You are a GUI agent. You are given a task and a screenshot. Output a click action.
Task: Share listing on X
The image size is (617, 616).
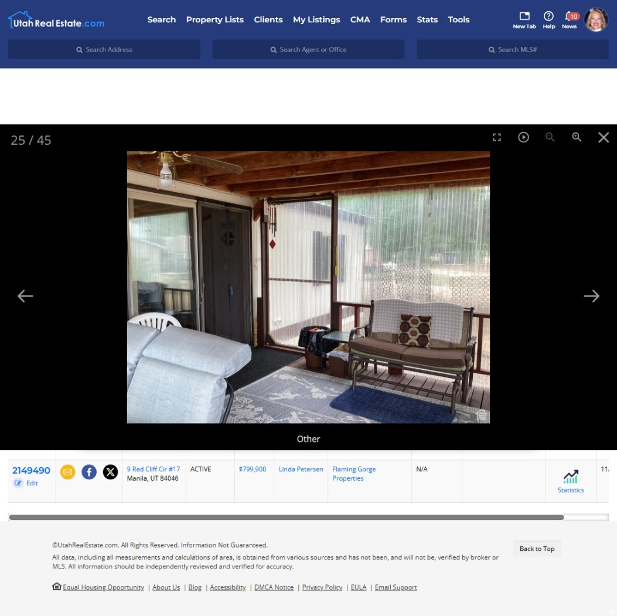click(x=110, y=472)
